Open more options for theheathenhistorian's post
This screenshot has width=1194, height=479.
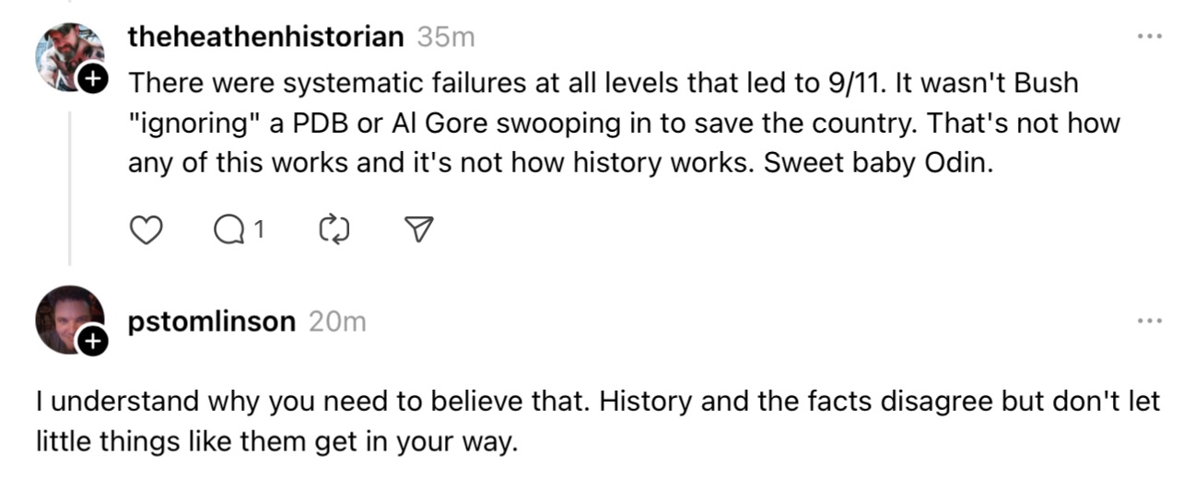coord(1149,37)
